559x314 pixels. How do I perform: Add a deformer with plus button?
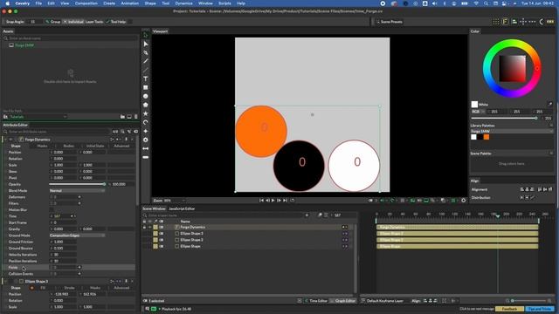coord(79,197)
